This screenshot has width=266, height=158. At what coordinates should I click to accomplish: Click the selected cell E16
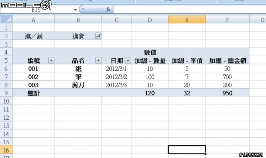pyautogui.click(x=187, y=150)
